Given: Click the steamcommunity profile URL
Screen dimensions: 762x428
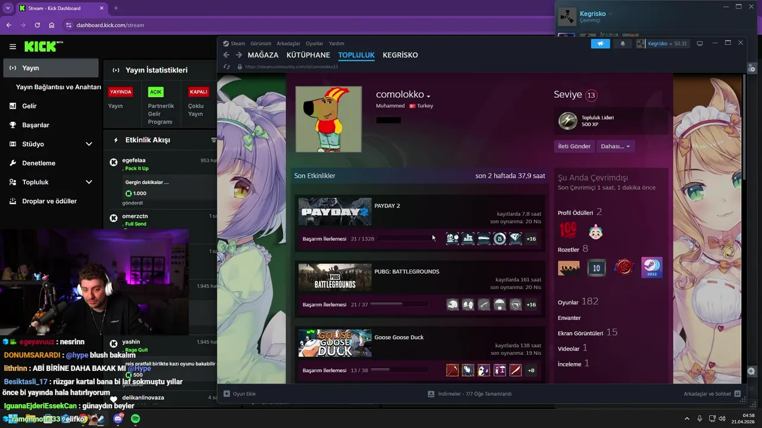Looking at the screenshot, I should coord(291,67).
